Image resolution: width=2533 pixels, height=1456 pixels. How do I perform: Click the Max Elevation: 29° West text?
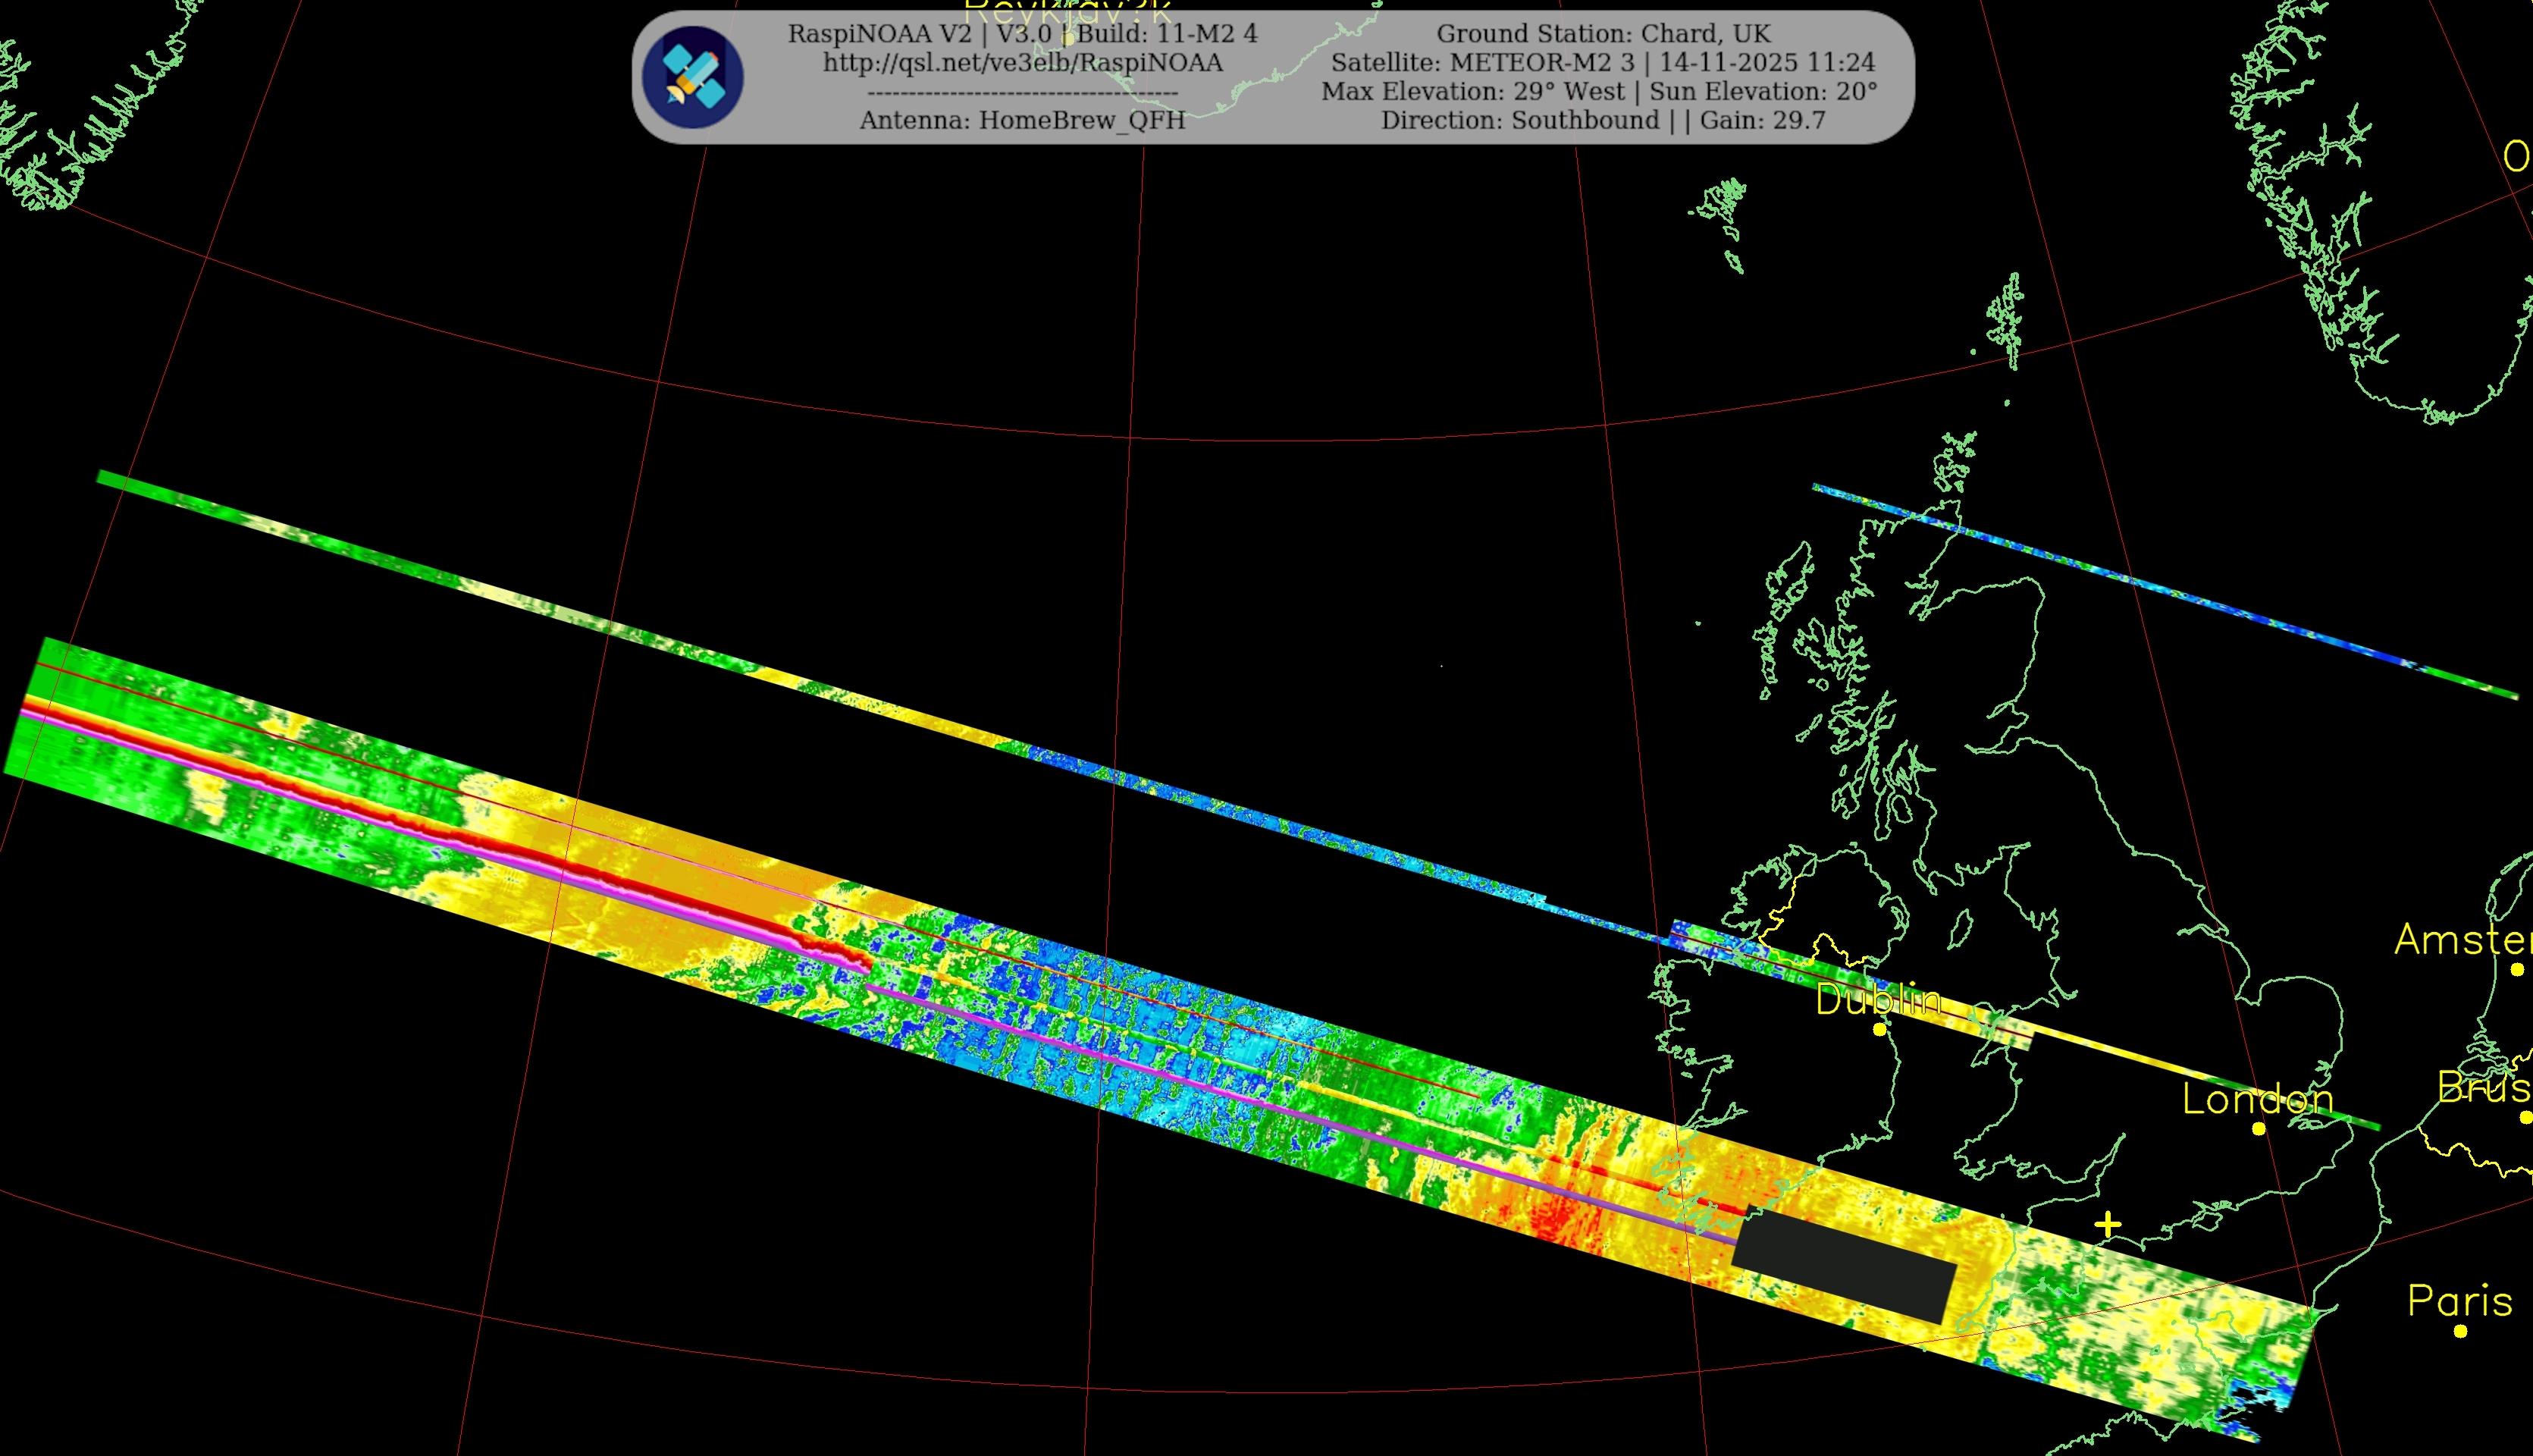coord(1472,92)
